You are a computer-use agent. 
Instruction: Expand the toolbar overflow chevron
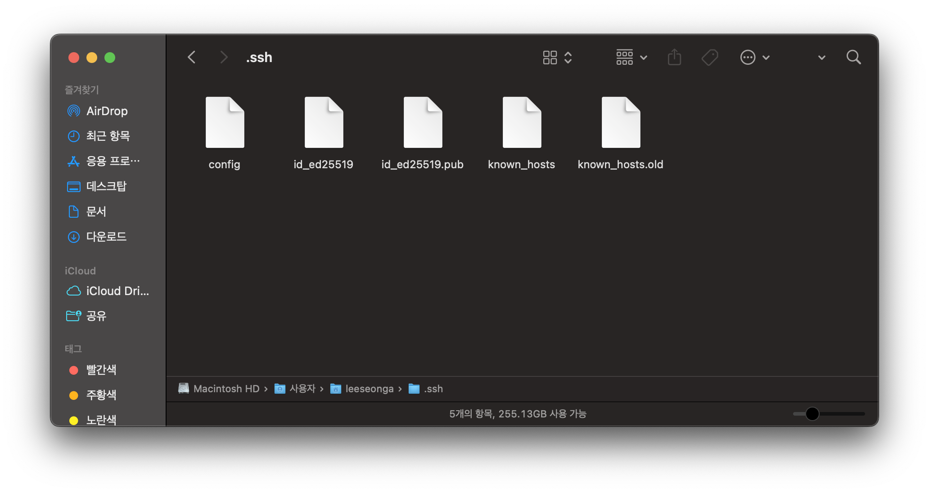click(x=821, y=58)
